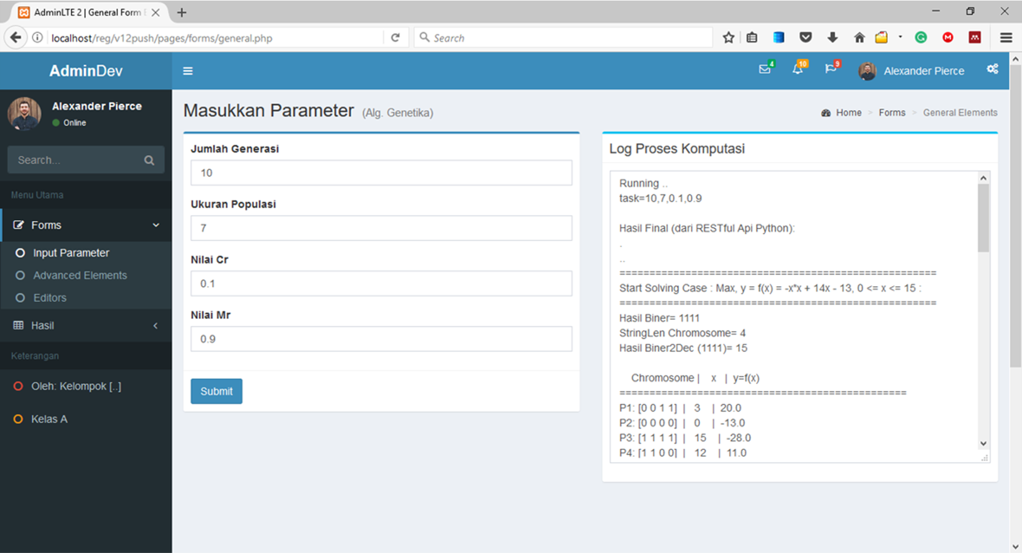
Task: Click Home breadcrumb link
Action: click(x=848, y=113)
